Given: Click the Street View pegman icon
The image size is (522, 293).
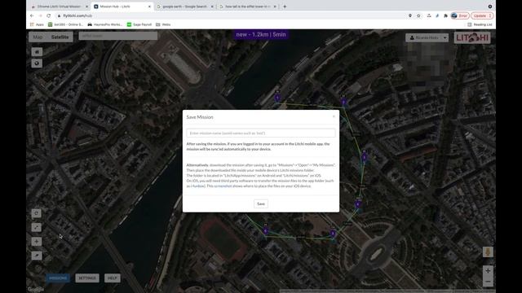Looking at the screenshot, I should pyautogui.click(x=488, y=251).
